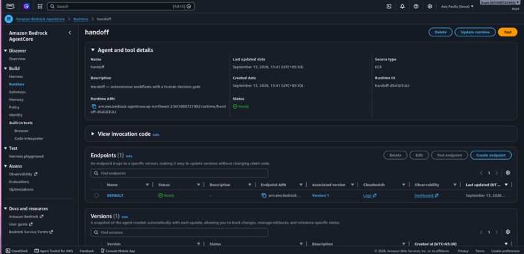
Task: Collapse the Docs and resources group
Action: (x=5, y=209)
